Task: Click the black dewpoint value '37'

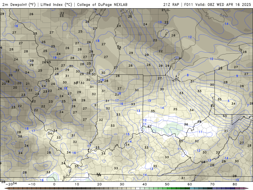Action: pos(149,127)
